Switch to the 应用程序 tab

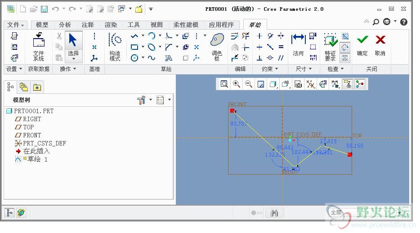tap(221, 25)
